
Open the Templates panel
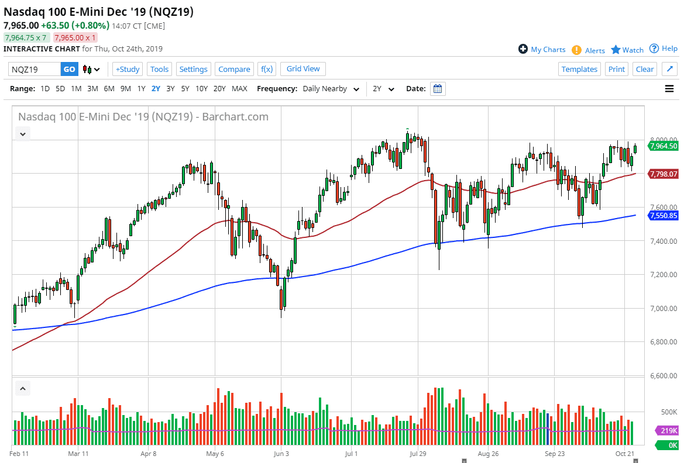point(579,69)
